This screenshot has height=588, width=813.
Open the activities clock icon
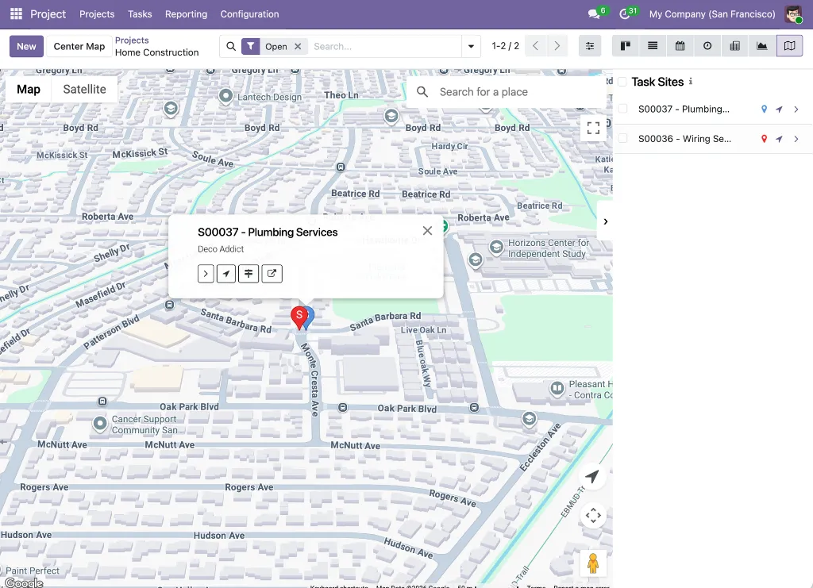click(624, 14)
